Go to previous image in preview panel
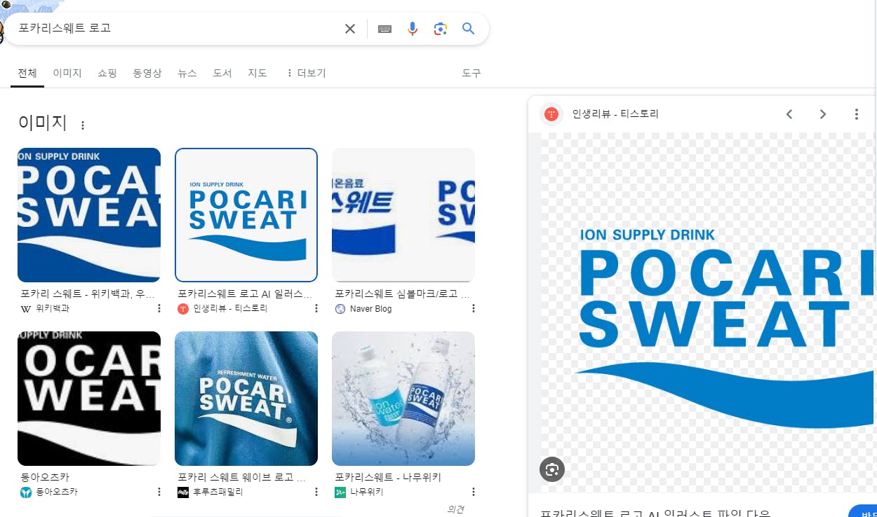 click(x=789, y=114)
